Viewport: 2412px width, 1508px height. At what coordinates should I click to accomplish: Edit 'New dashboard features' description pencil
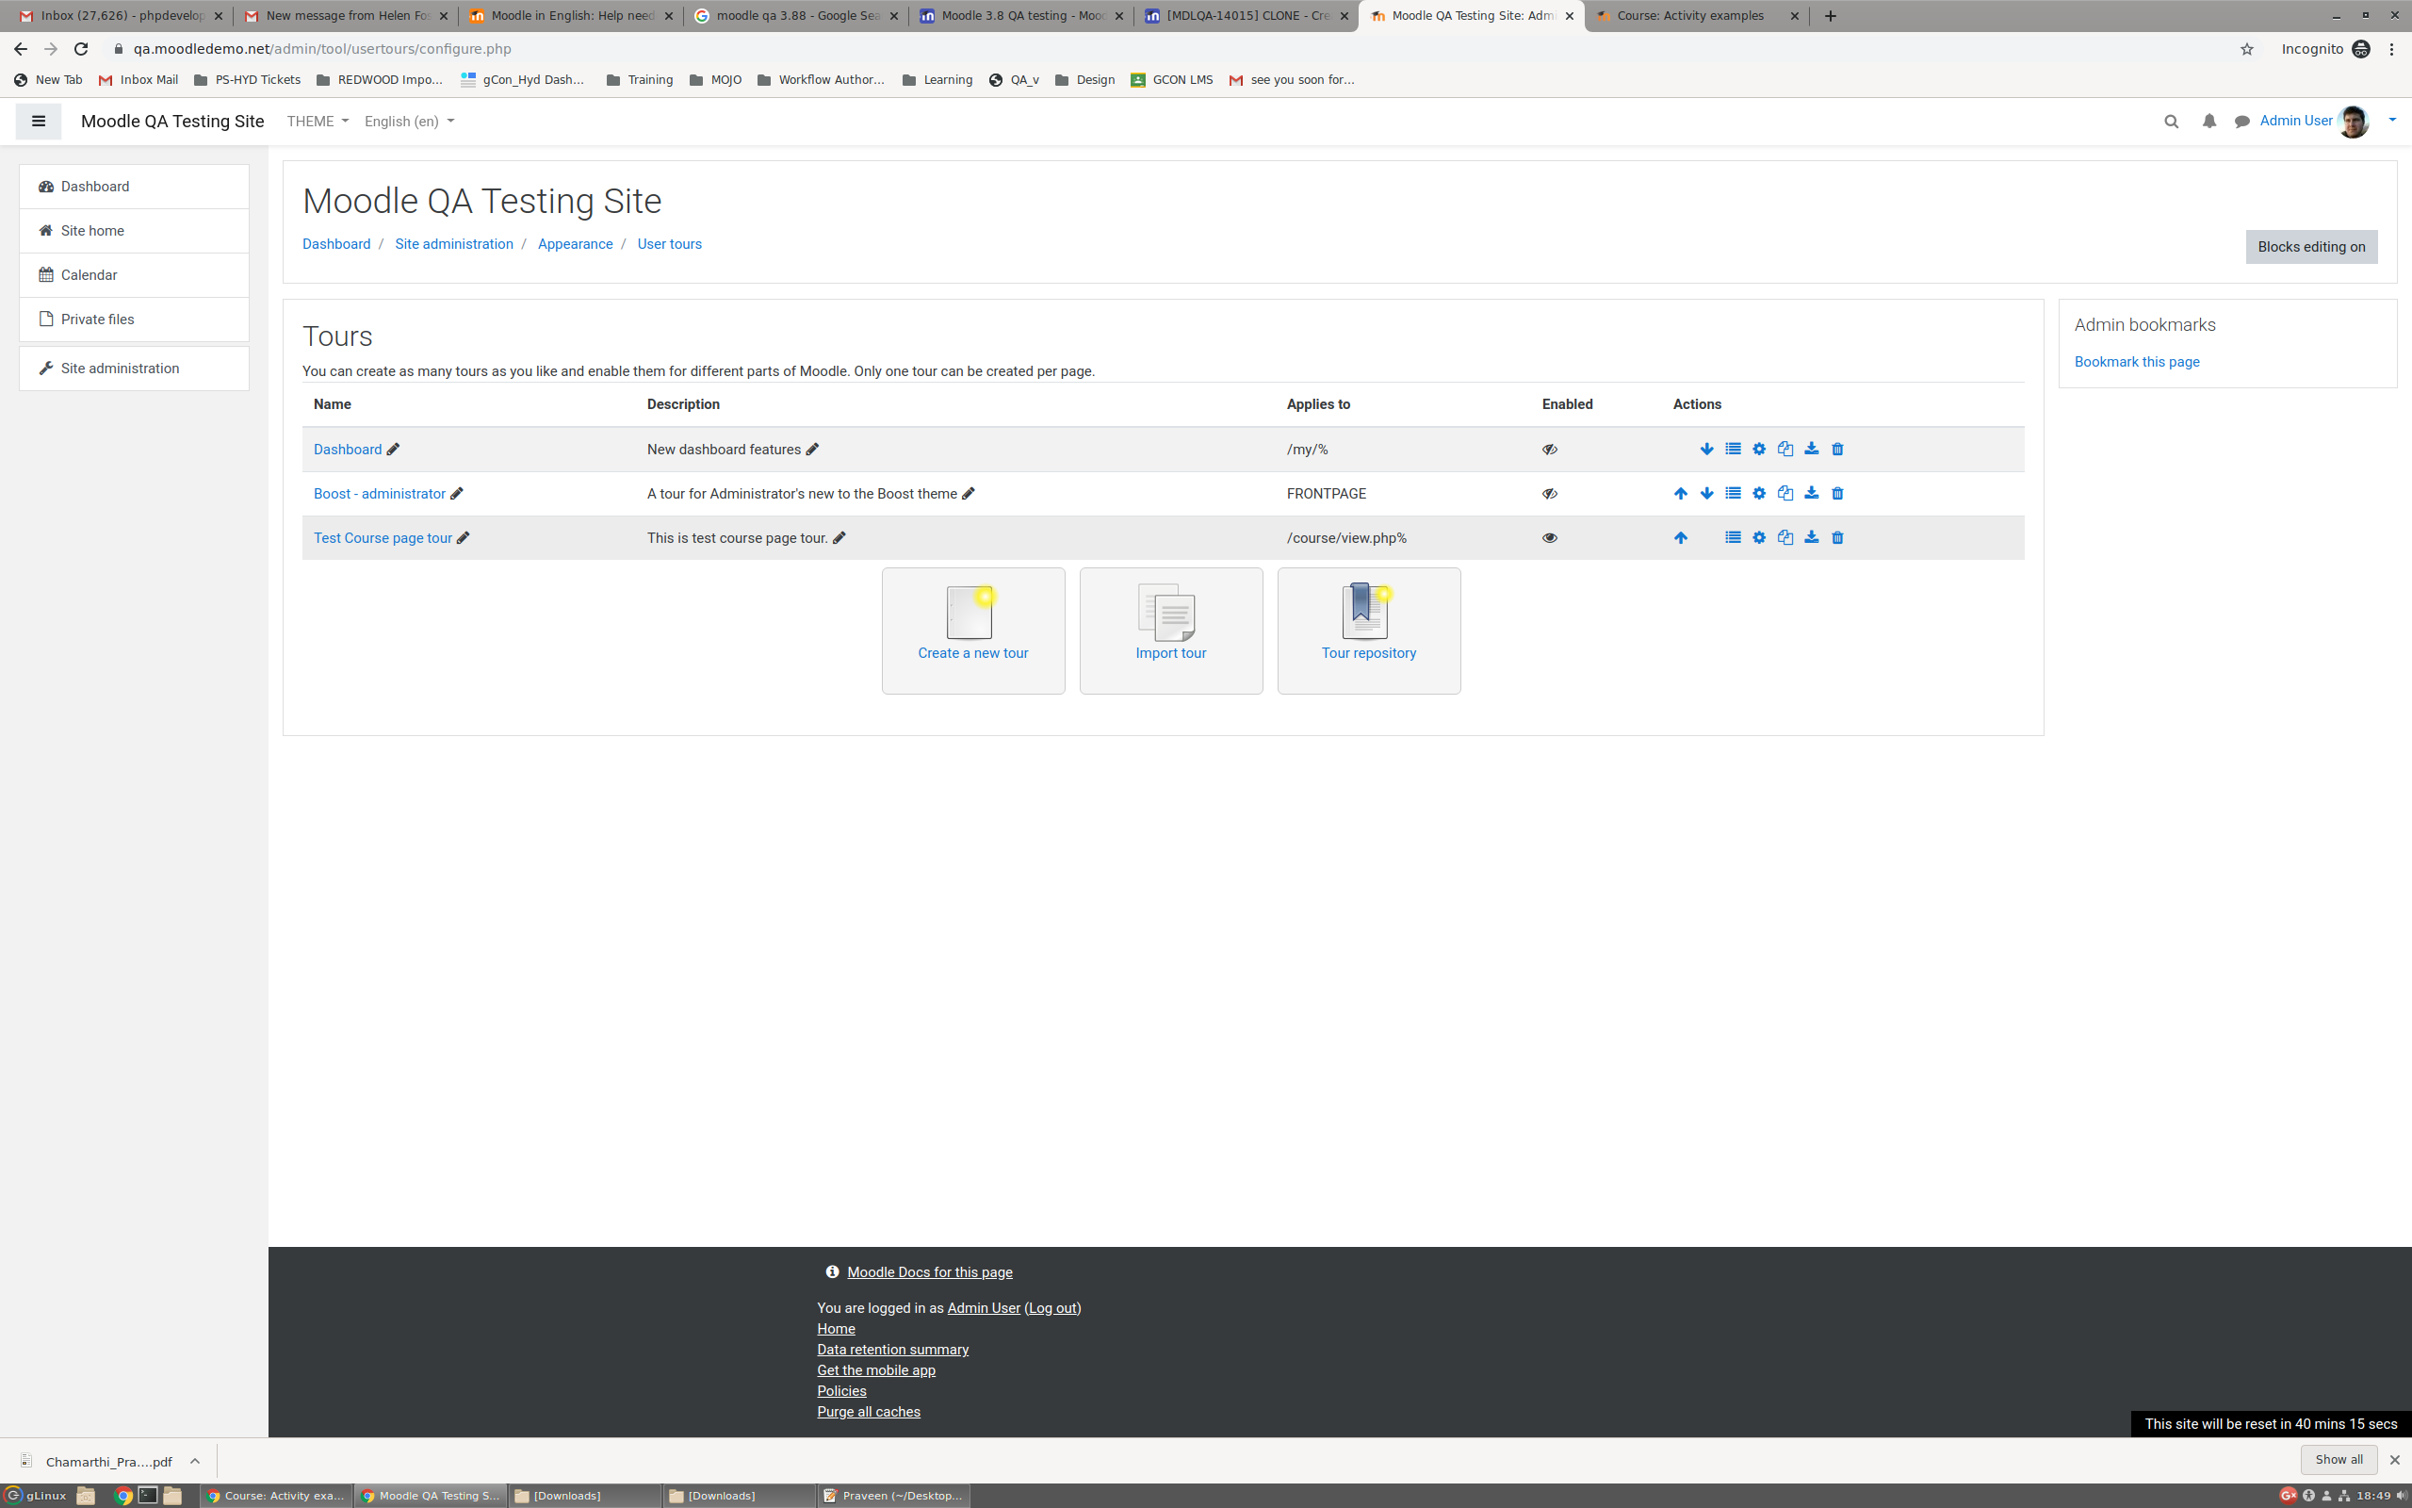pos(812,449)
